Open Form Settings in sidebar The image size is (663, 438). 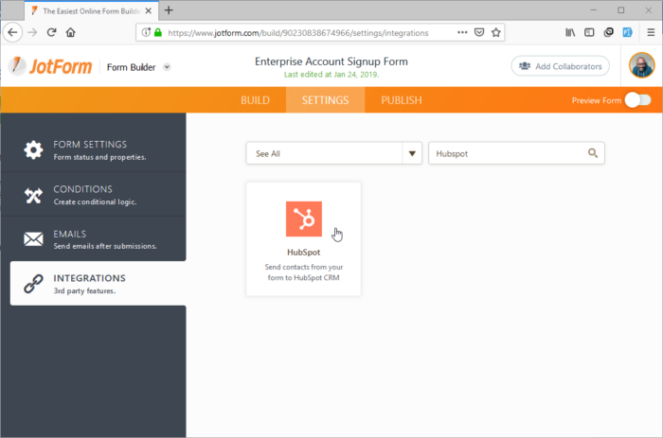(94, 150)
